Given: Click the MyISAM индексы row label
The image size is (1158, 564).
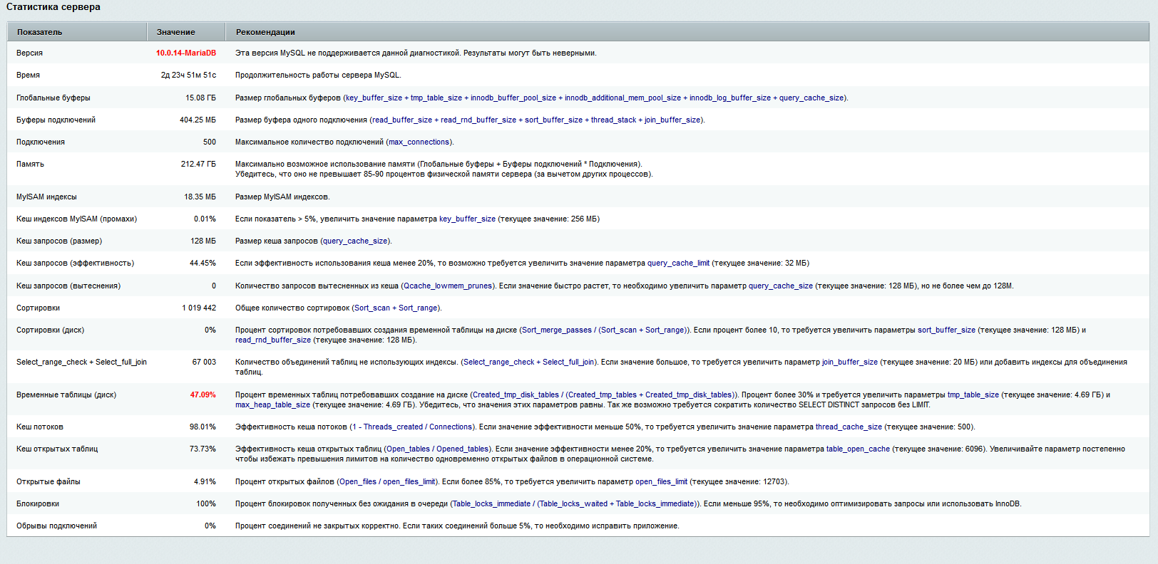Looking at the screenshot, I should pos(46,197).
